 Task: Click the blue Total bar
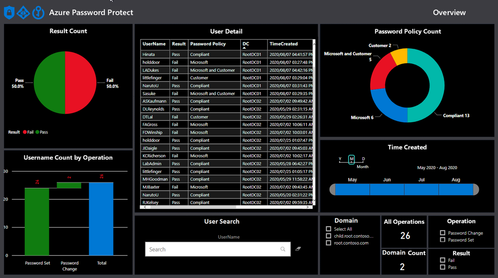[101, 219]
